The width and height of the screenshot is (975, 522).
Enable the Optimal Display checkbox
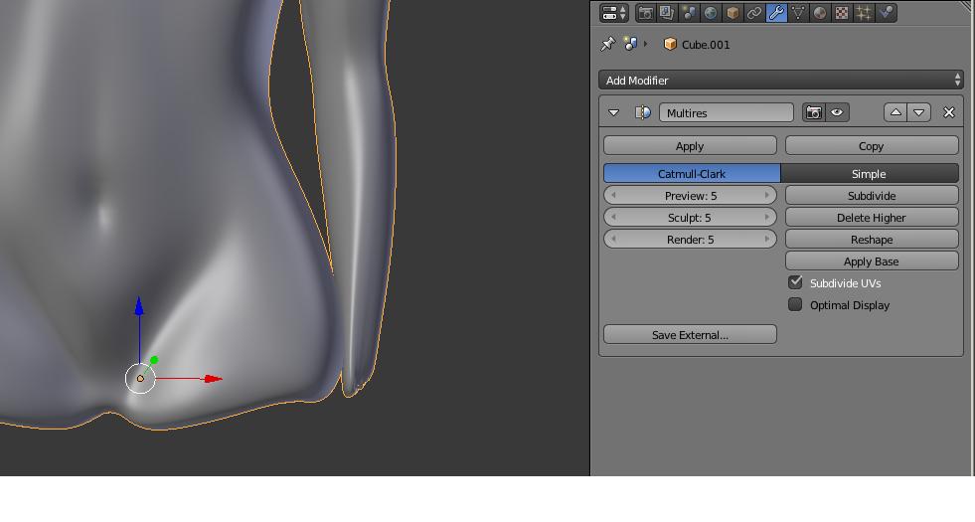[795, 304]
